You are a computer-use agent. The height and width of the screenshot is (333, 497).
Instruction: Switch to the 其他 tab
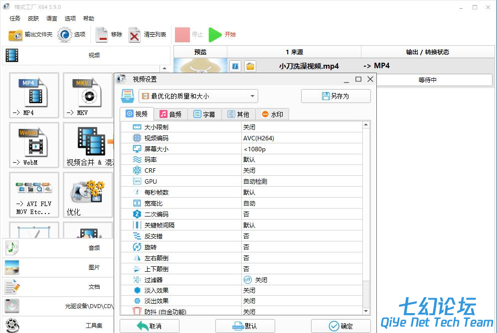click(x=238, y=114)
